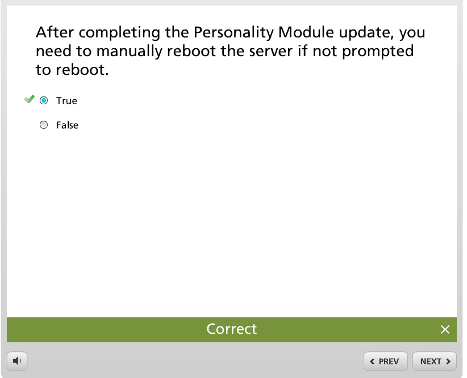The height and width of the screenshot is (378, 467).
Task: Select the False radio button
Action: 44,125
